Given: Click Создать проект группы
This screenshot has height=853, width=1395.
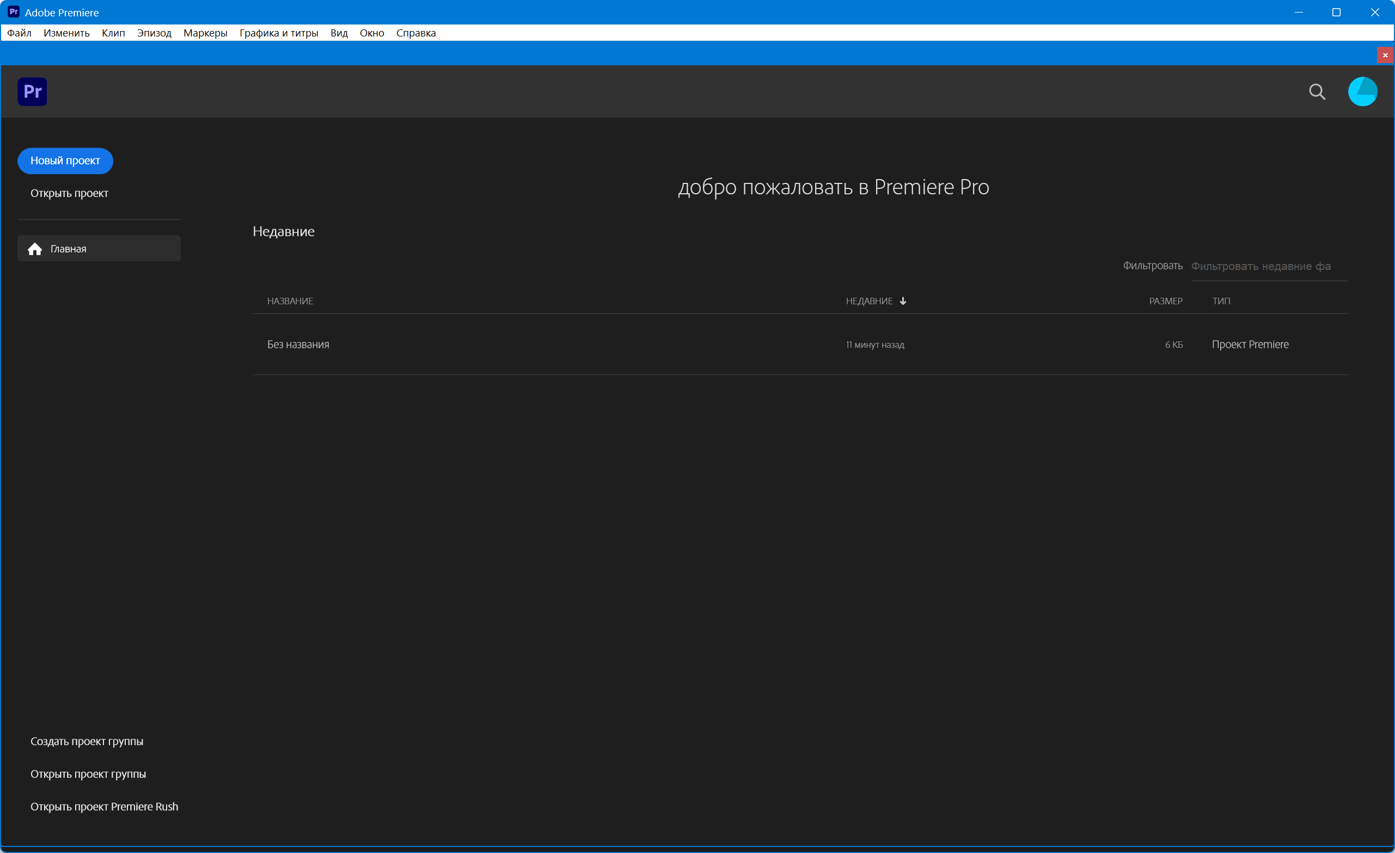Looking at the screenshot, I should 87,741.
